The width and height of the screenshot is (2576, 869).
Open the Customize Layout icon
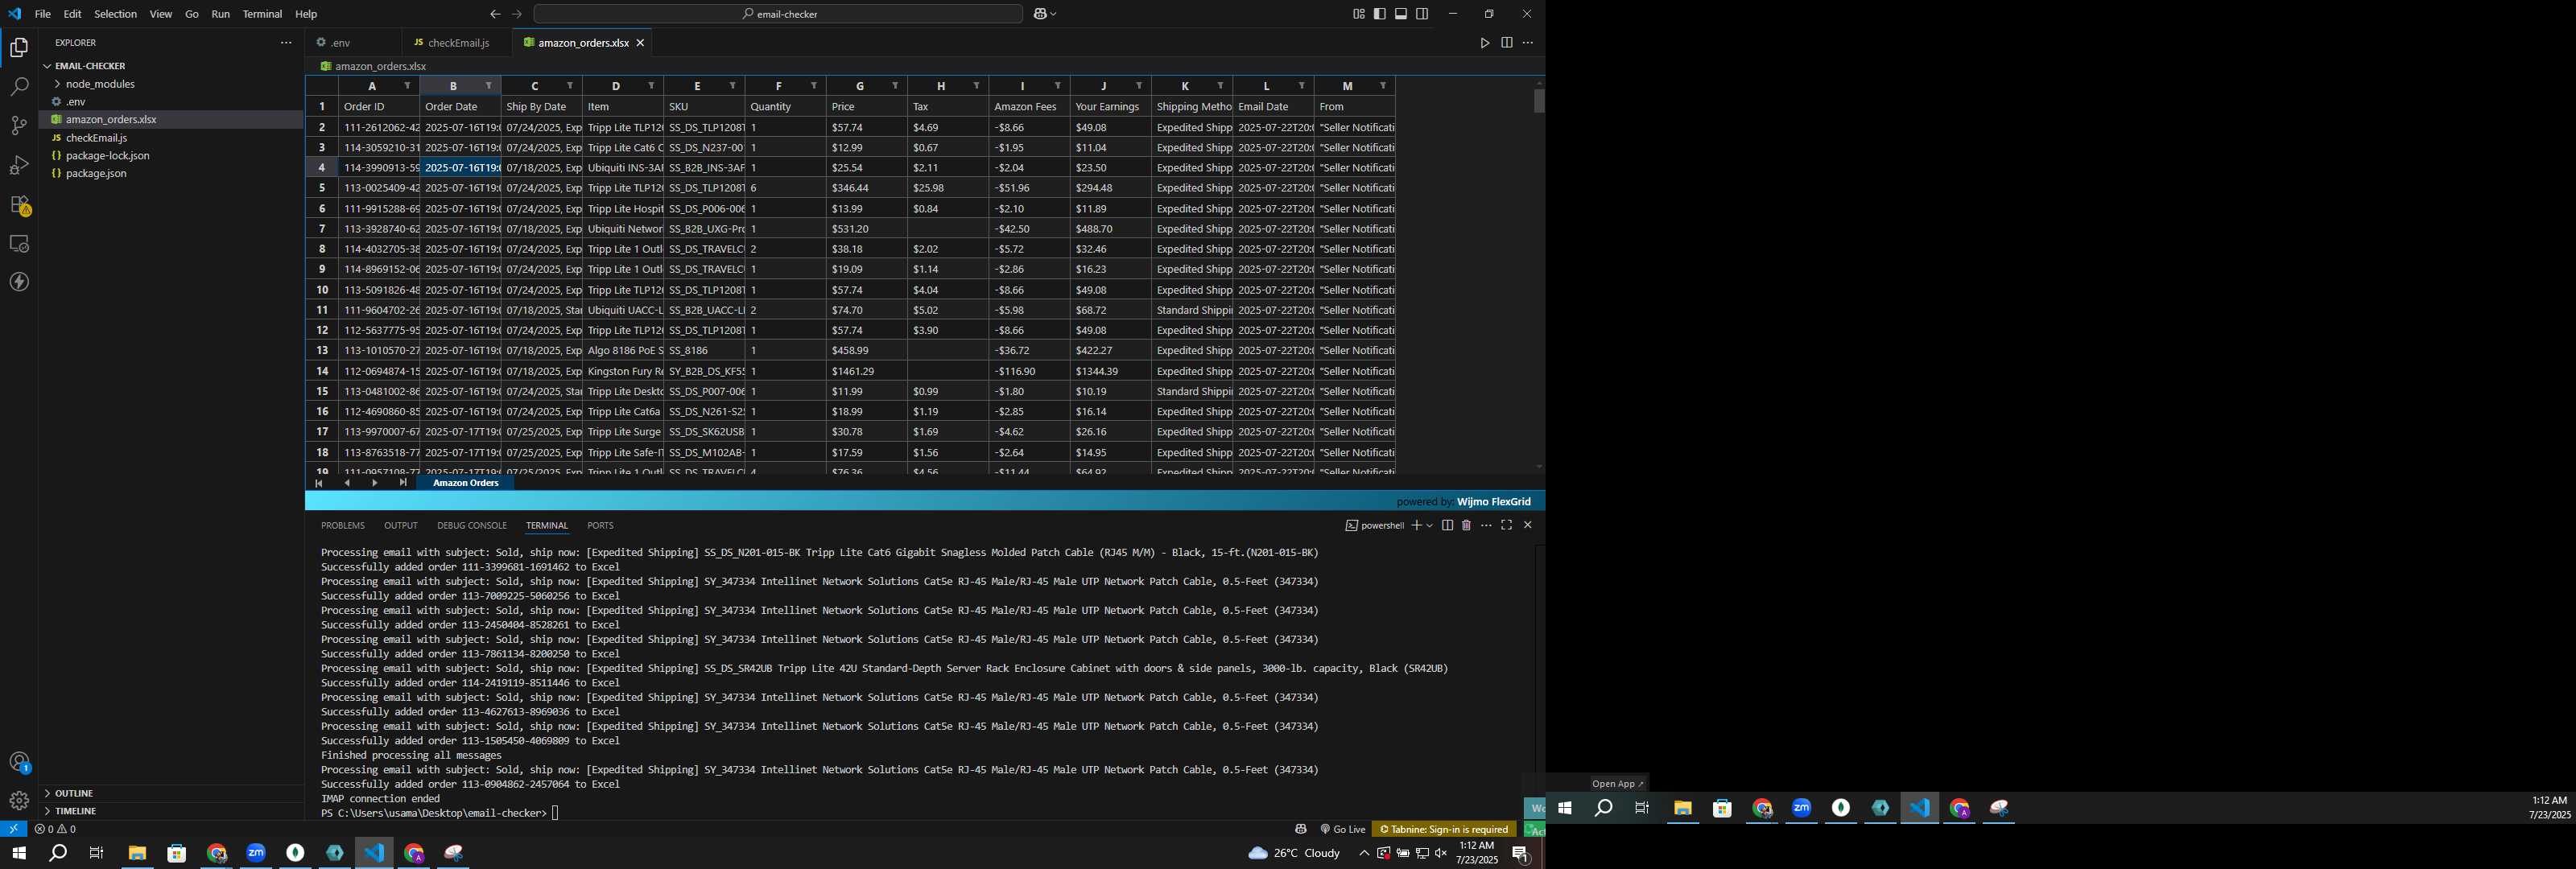click(x=1358, y=14)
